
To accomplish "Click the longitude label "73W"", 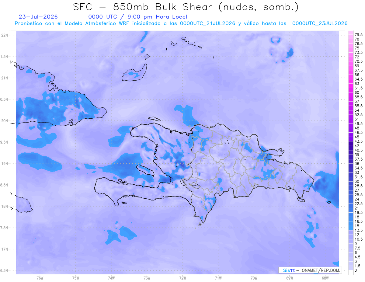I will 147,278.
